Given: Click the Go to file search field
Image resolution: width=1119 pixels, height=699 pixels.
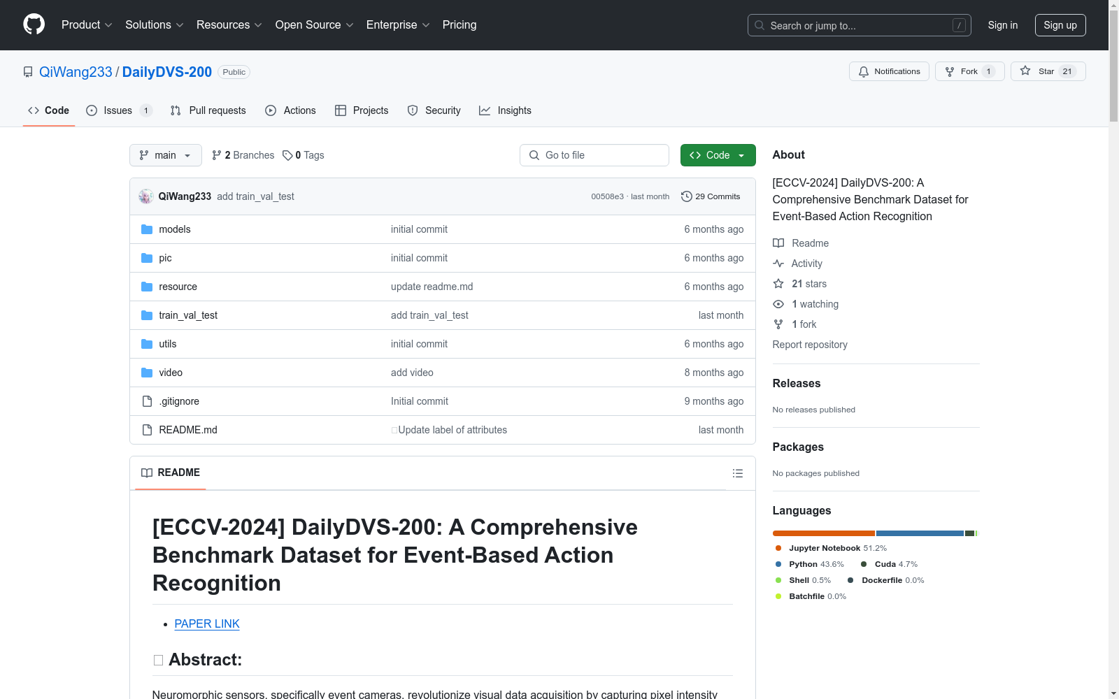Looking at the screenshot, I should (594, 155).
